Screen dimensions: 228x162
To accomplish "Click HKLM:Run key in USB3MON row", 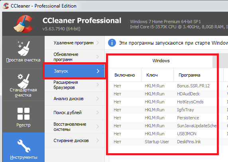I will (154, 134).
